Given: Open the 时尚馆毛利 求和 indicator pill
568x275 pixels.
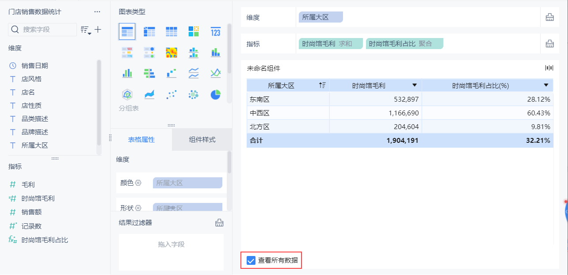Looking at the screenshot, I should [331, 44].
